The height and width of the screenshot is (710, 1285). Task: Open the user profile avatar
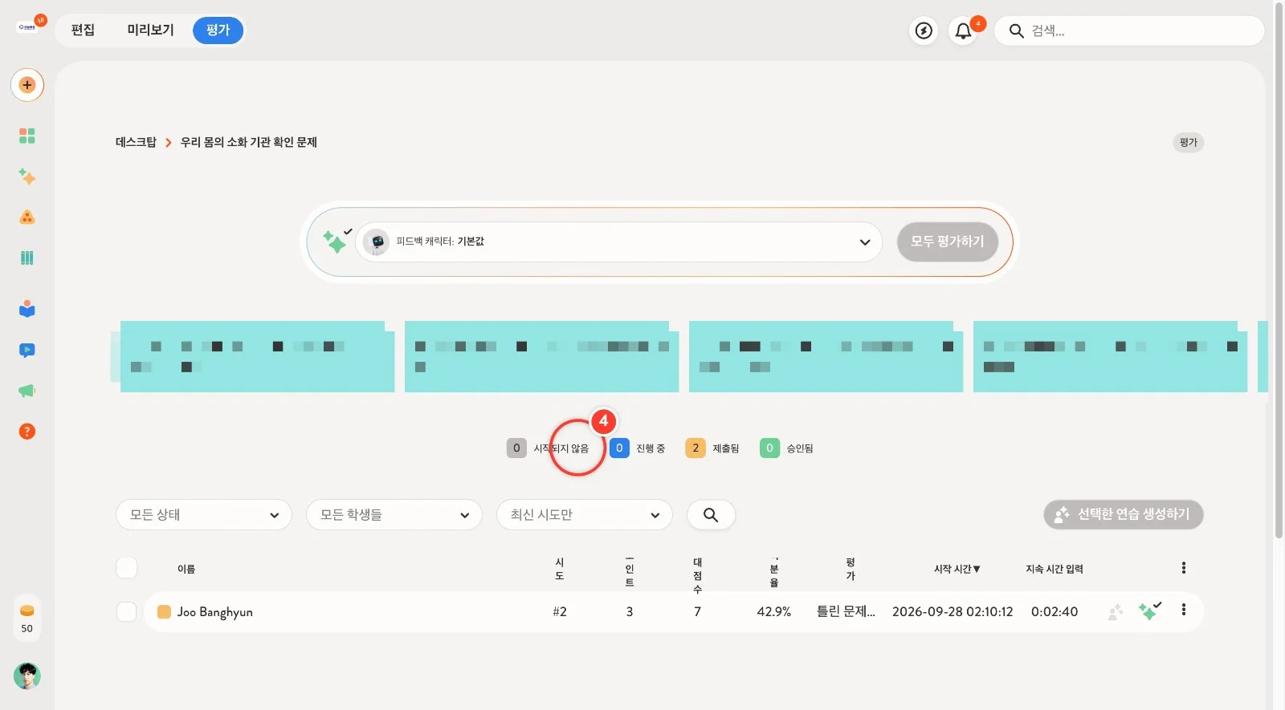click(x=27, y=676)
